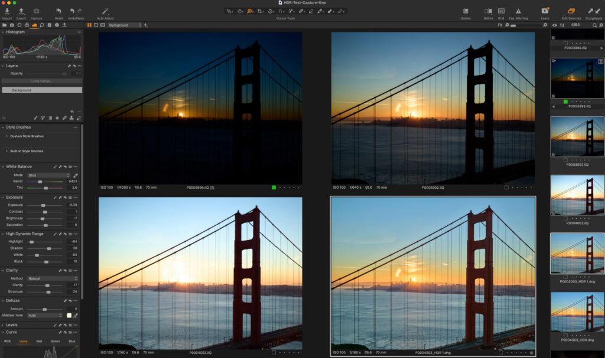Viewport: 605px width, 358px height.
Task: Click the Export icon in toolbar
Action: (x=21, y=11)
